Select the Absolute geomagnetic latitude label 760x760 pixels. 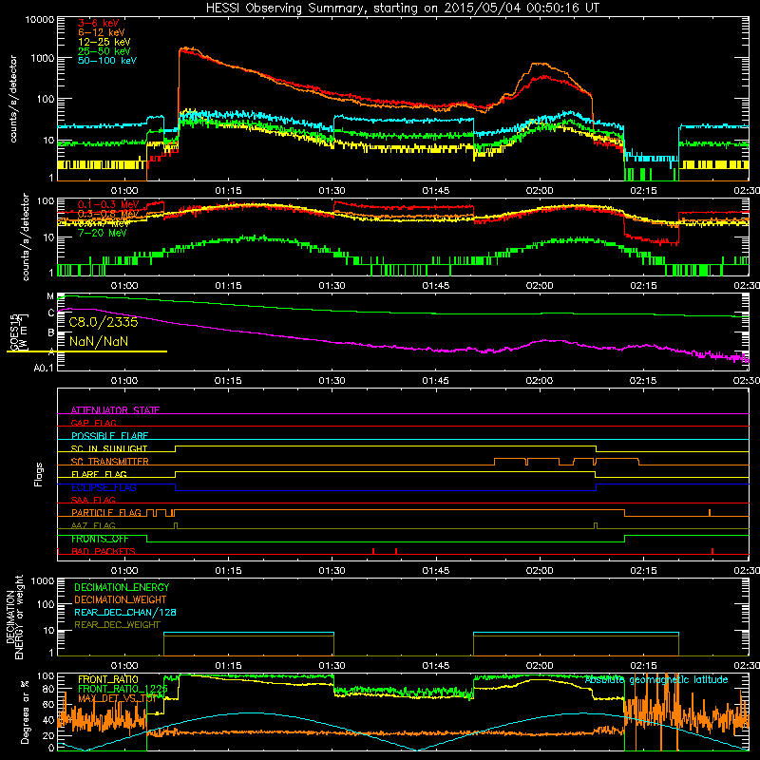656,679
